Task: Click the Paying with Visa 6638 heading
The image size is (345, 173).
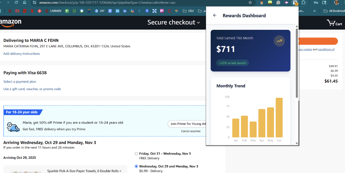Action: (25, 73)
